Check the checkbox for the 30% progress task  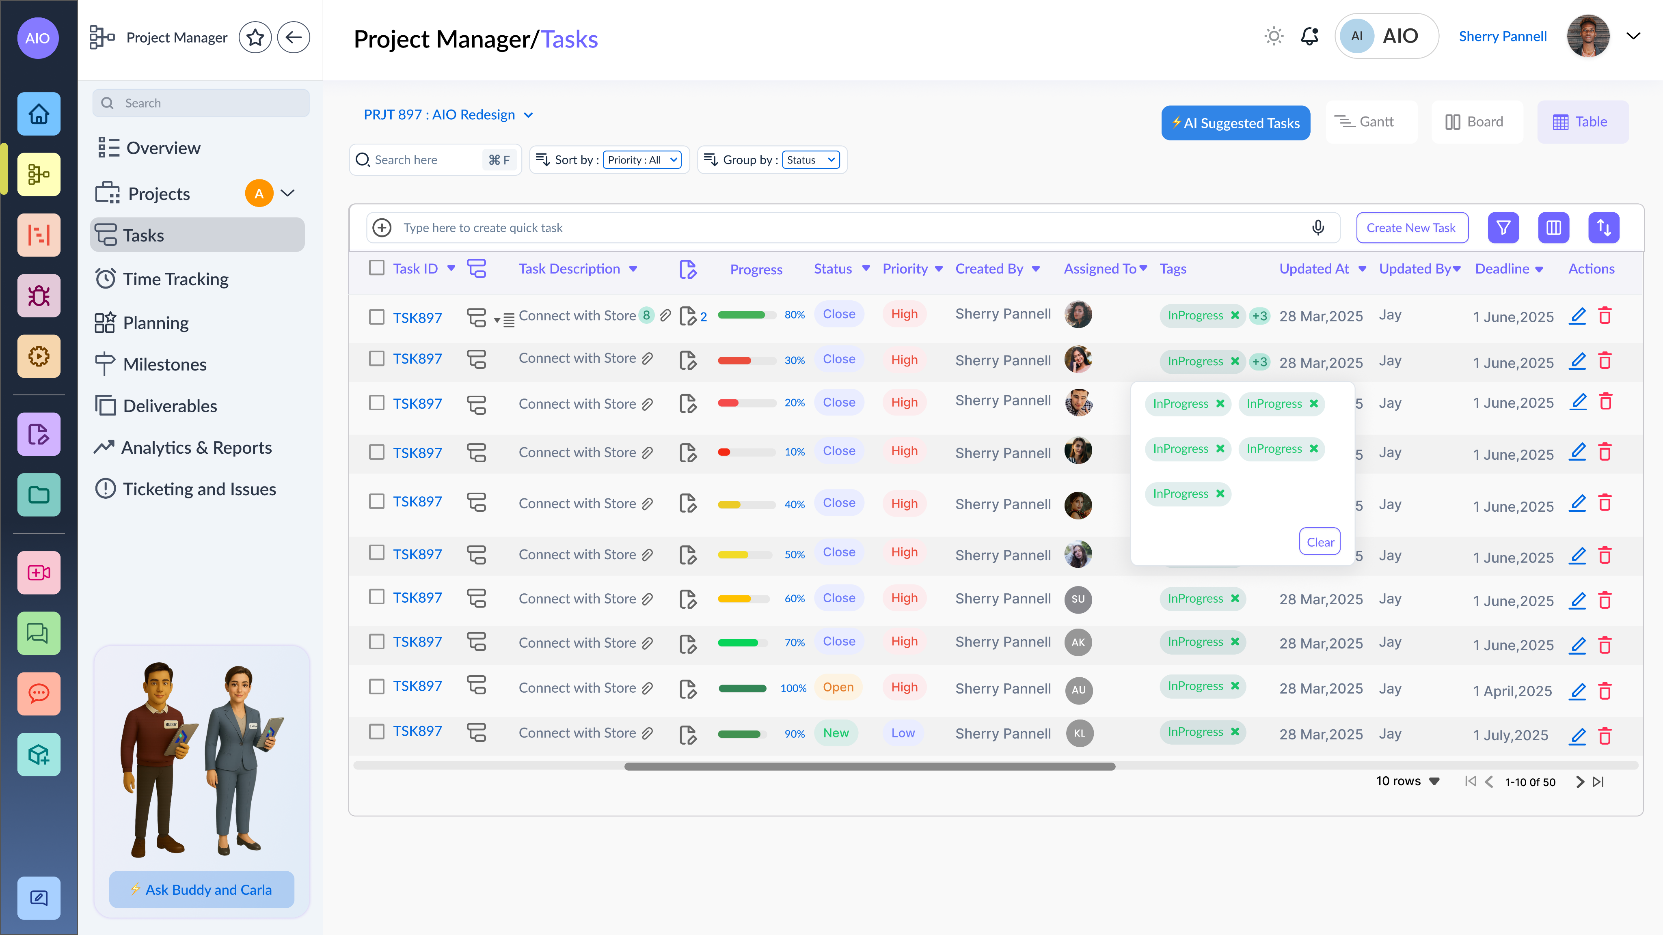point(376,359)
